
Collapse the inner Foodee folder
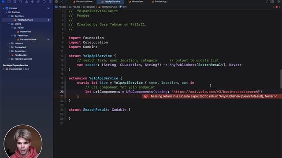pyautogui.click(x=6, y=12)
